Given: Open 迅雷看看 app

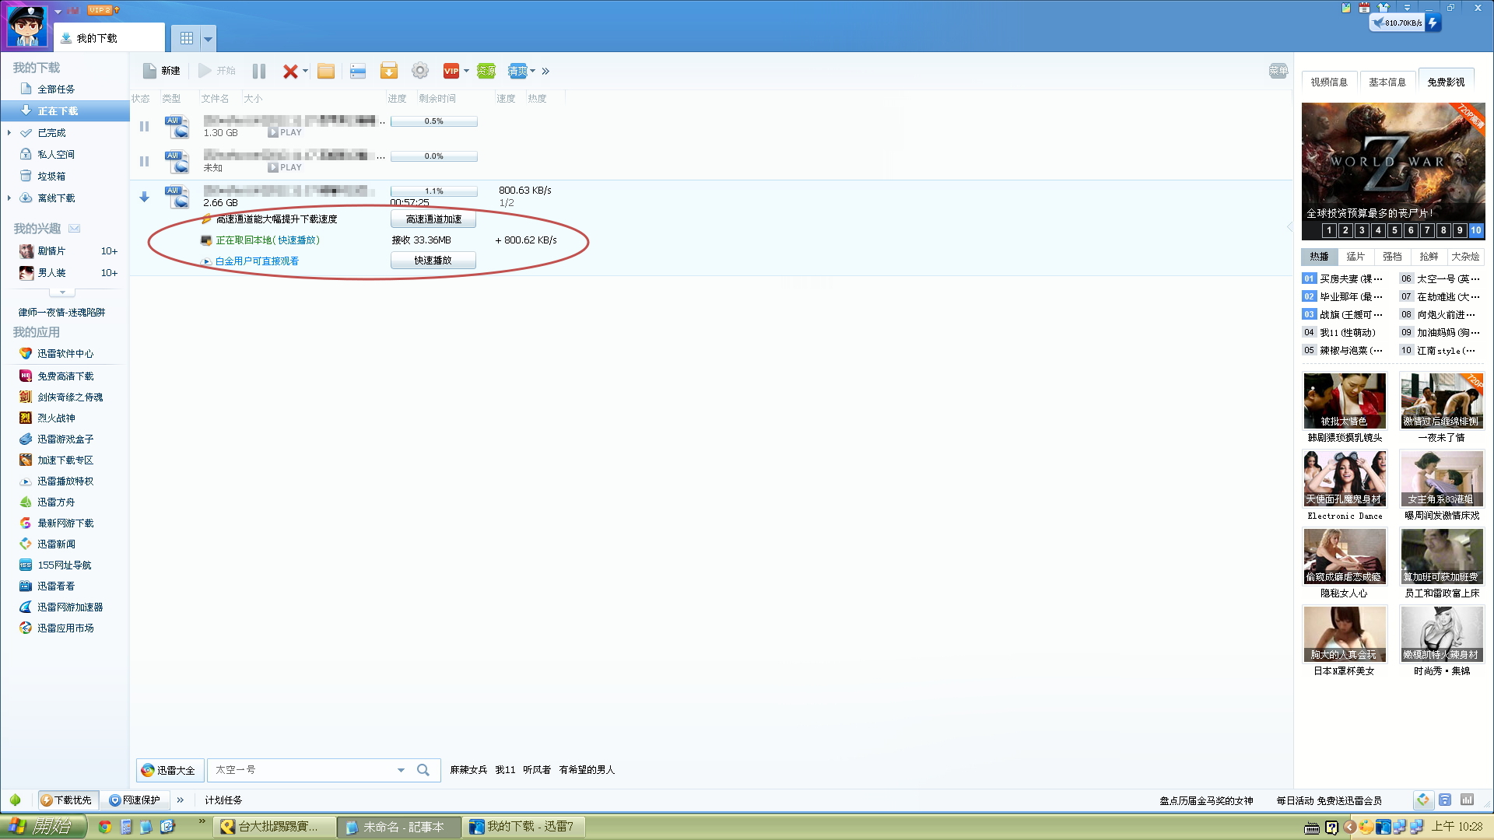Looking at the screenshot, I should click(56, 586).
